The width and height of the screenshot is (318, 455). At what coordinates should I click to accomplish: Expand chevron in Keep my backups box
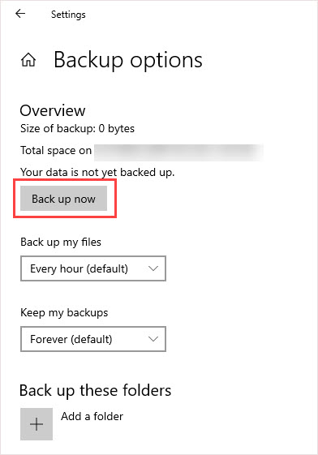coord(153,339)
